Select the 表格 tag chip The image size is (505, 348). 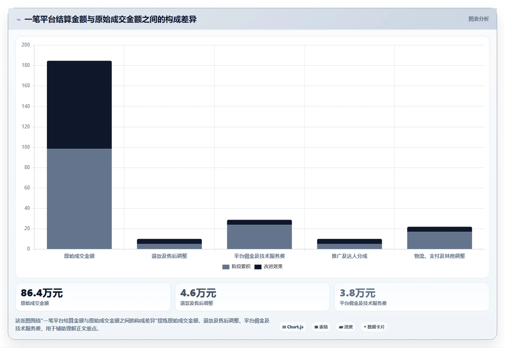(321, 327)
